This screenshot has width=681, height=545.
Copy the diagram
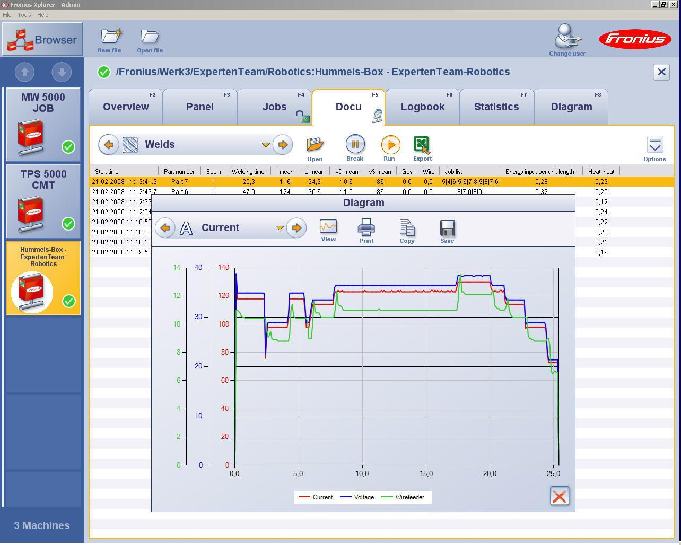[407, 231]
